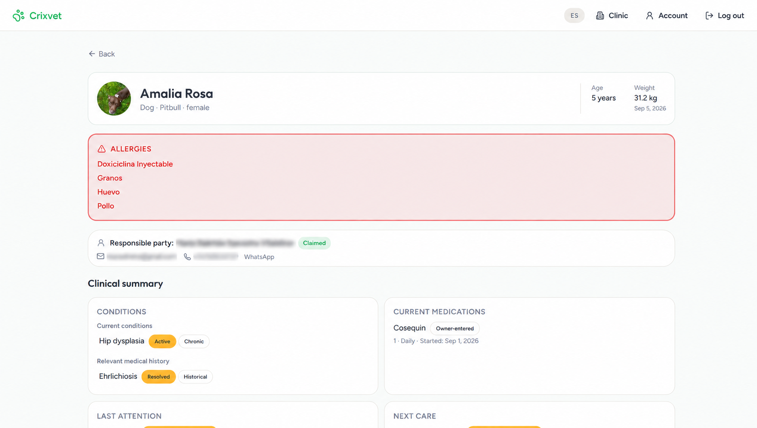
Task: Click the Back arrow icon
Action: pos(92,54)
